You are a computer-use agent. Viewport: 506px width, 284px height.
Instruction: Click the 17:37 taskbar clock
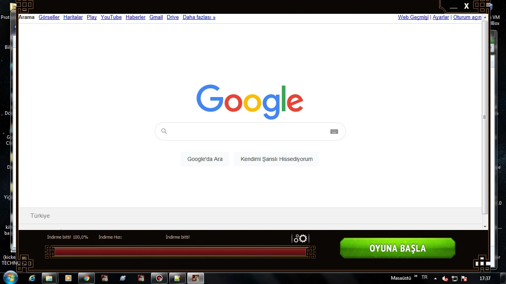tap(485, 278)
